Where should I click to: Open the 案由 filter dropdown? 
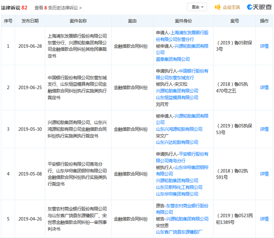pos(197,7)
